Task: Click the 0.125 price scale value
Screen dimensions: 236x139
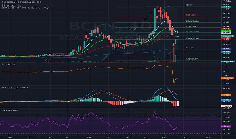Action: (226, 58)
